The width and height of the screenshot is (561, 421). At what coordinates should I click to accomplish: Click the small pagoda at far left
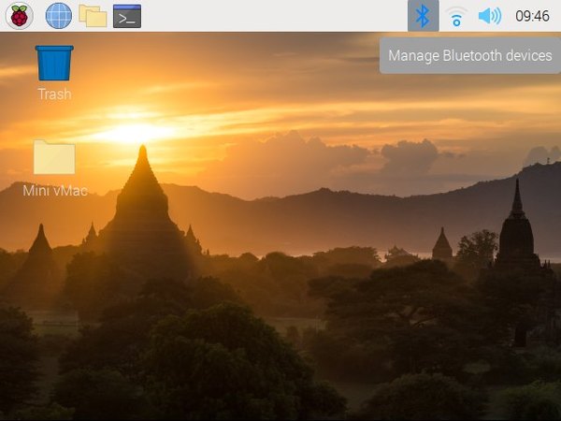[x=40, y=240]
